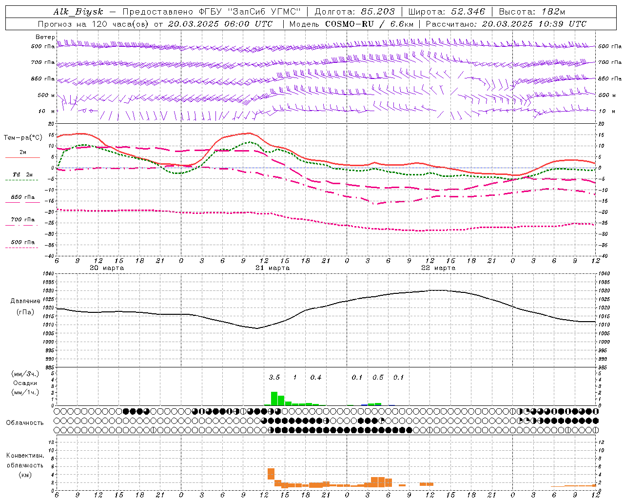The width and height of the screenshot is (624, 499).
Task: Click the tallest orange convective cloud bar
Action: 271,474
